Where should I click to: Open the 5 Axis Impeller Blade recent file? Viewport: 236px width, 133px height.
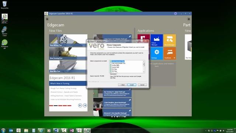click(112, 112)
